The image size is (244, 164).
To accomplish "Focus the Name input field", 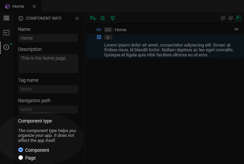I will (48, 38).
